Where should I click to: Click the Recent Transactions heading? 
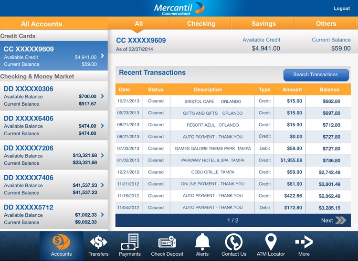[x=152, y=72]
